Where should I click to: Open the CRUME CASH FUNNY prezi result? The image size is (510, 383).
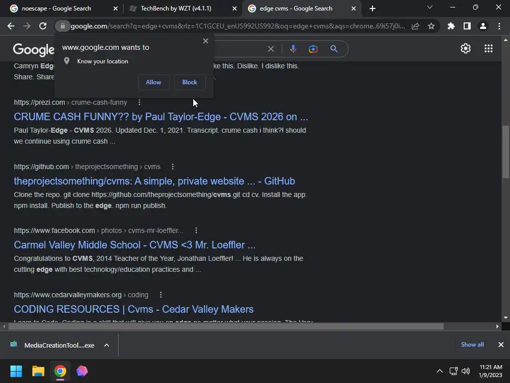click(161, 117)
